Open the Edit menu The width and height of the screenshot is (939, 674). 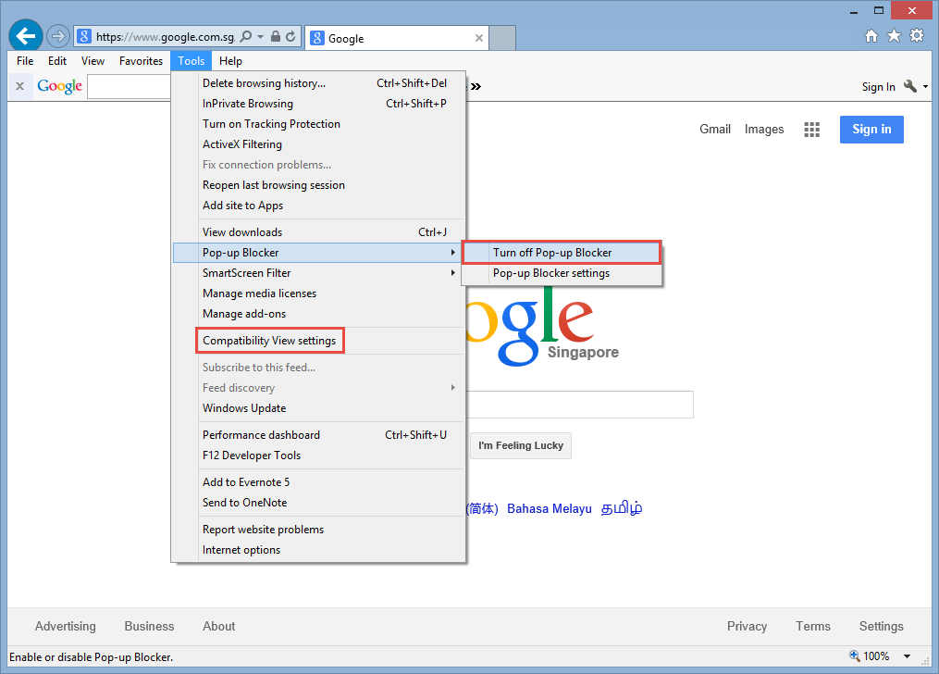pos(57,61)
